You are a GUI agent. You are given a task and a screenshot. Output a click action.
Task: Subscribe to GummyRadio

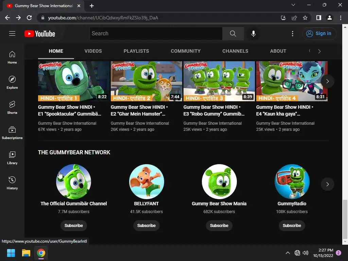pos(292,226)
